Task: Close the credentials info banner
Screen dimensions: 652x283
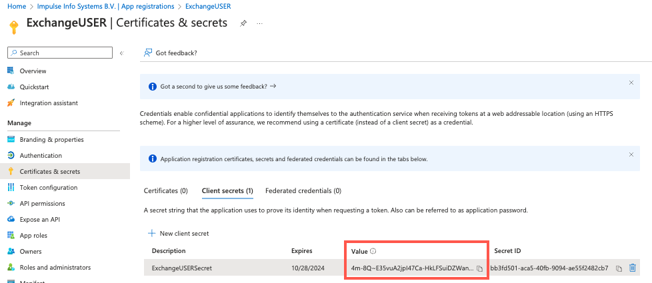Action: (631, 154)
